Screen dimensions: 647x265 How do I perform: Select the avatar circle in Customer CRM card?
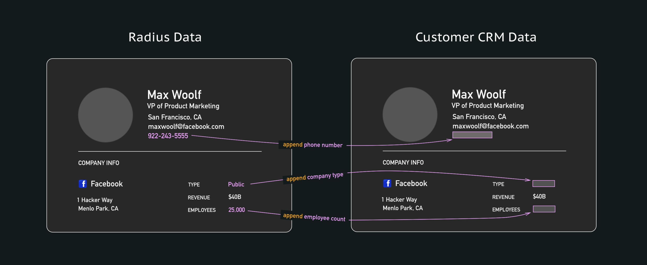(x=410, y=114)
